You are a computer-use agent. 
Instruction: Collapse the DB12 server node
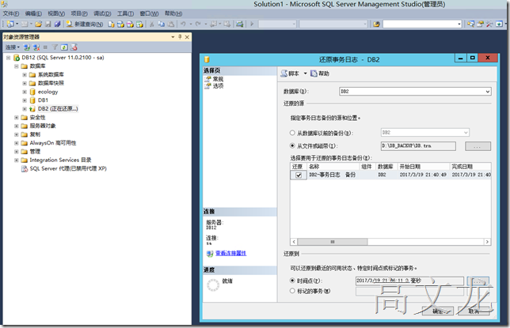point(8,58)
